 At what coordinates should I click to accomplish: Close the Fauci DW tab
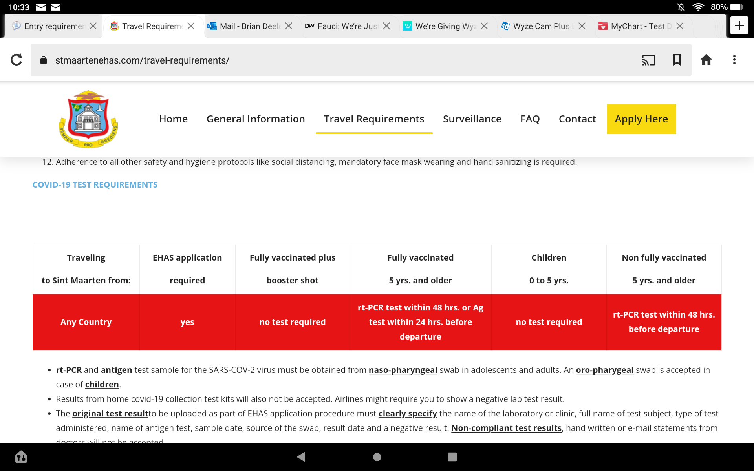(386, 26)
